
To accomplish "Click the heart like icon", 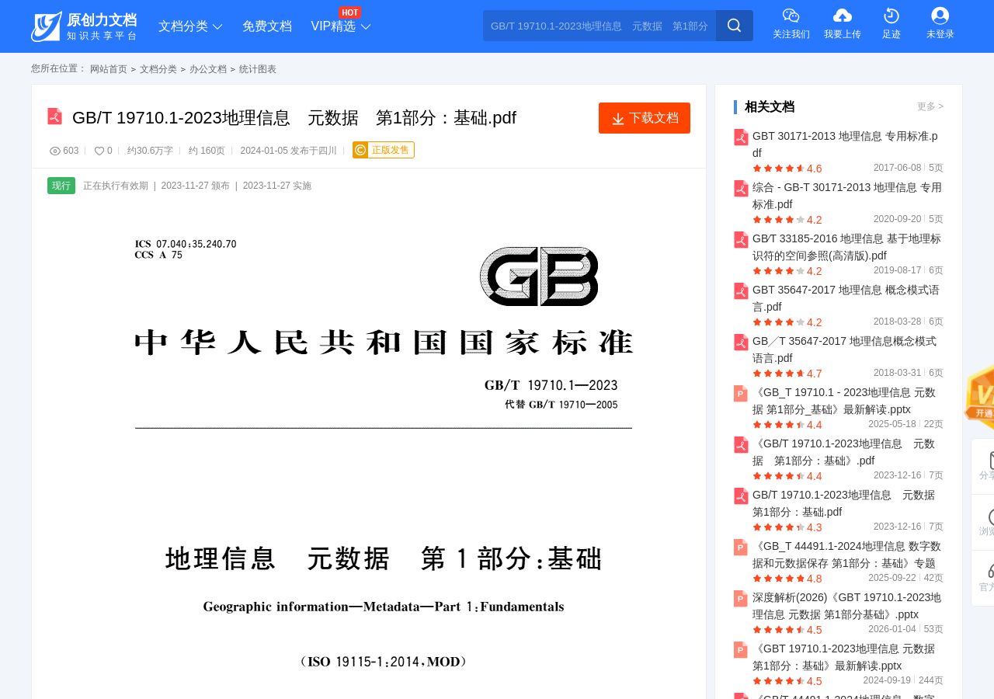I will click(99, 151).
